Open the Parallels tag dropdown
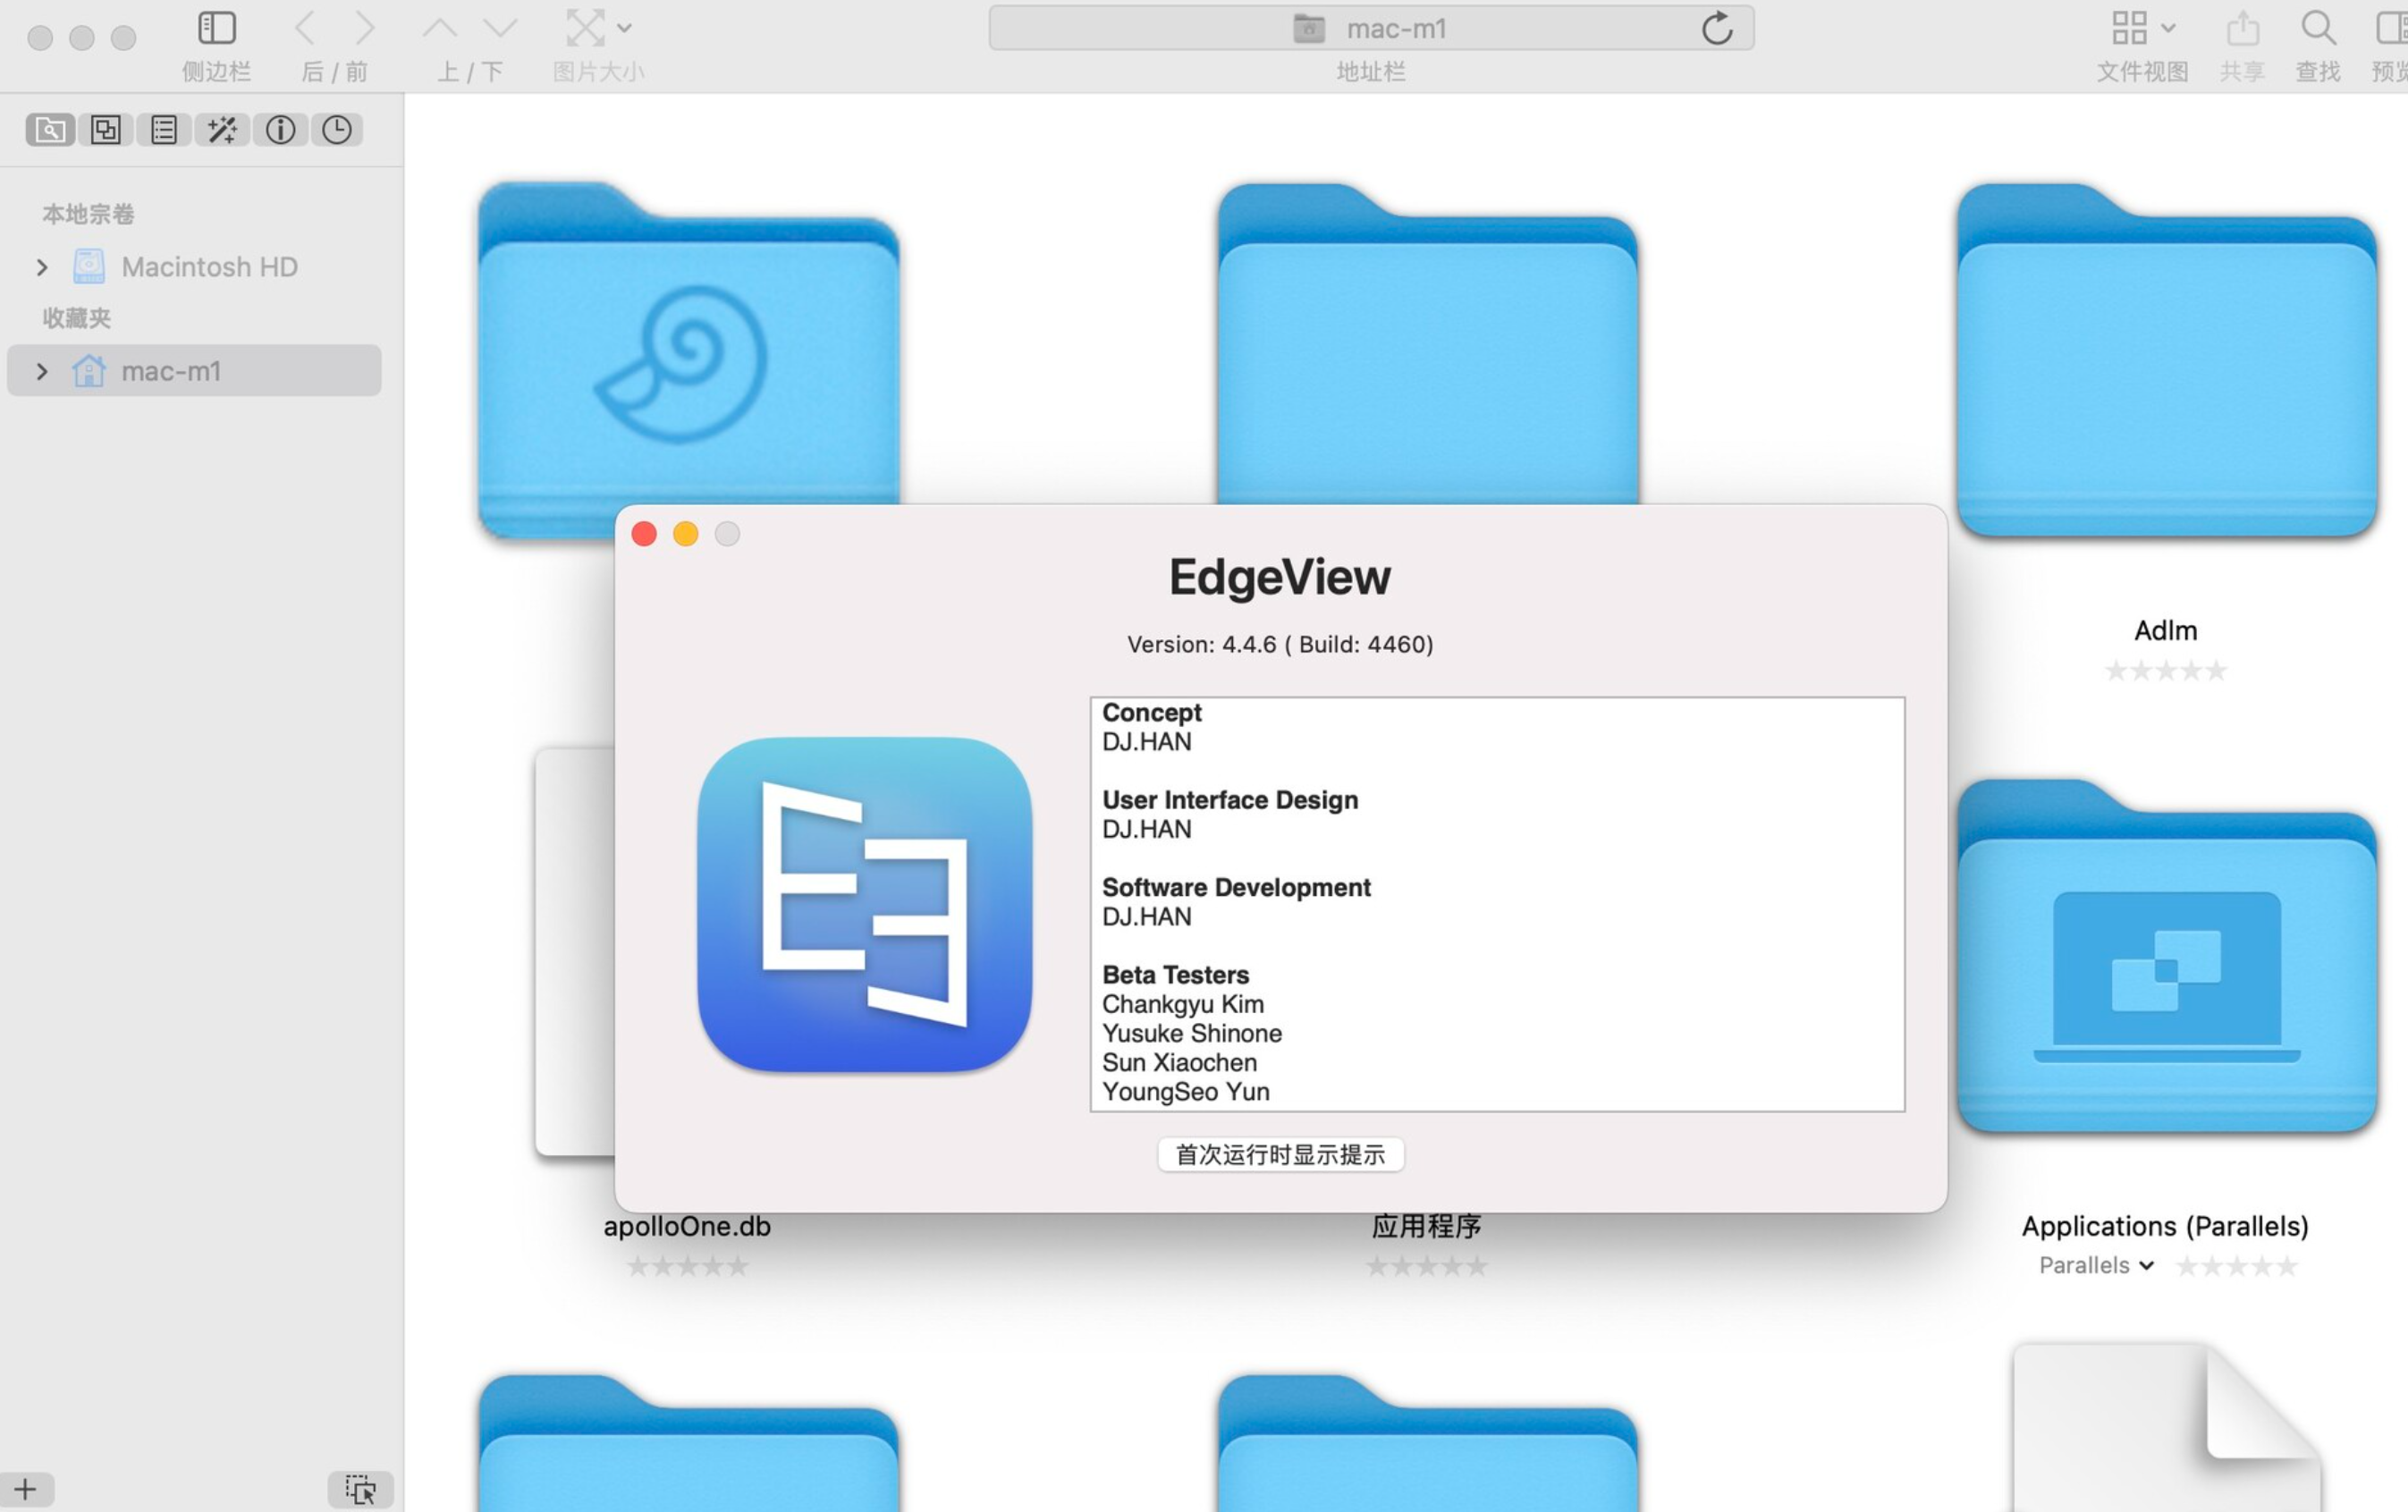 2096,1266
